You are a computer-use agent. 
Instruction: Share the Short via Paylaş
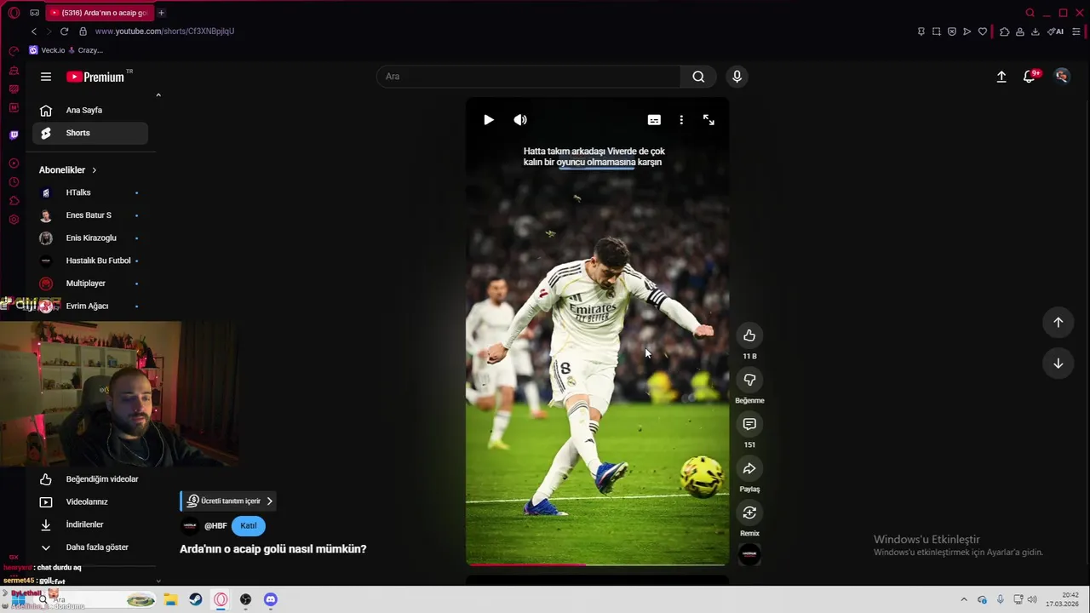[749, 468]
